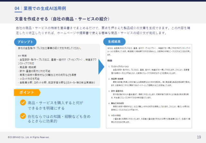This screenshot has height=143, width=206.
Task: Click the line starting 自社の商品・サービスの特徴を箇条書き
Action: 103,28
